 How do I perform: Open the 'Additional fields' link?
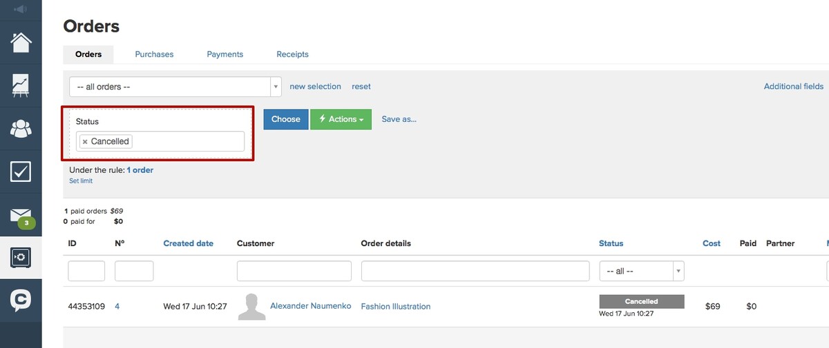click(794, 87)
